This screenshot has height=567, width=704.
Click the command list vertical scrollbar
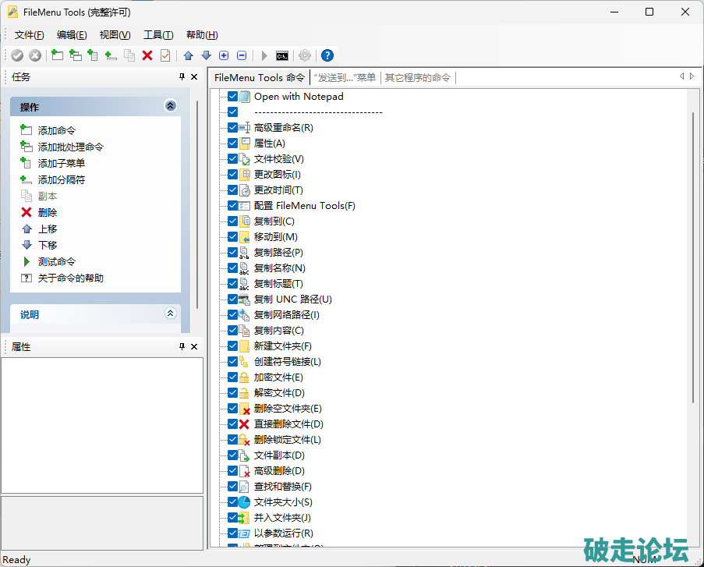[693, 257]
